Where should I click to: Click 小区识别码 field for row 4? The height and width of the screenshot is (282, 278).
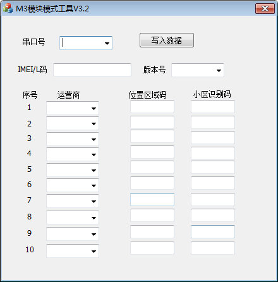click(213, 153)
